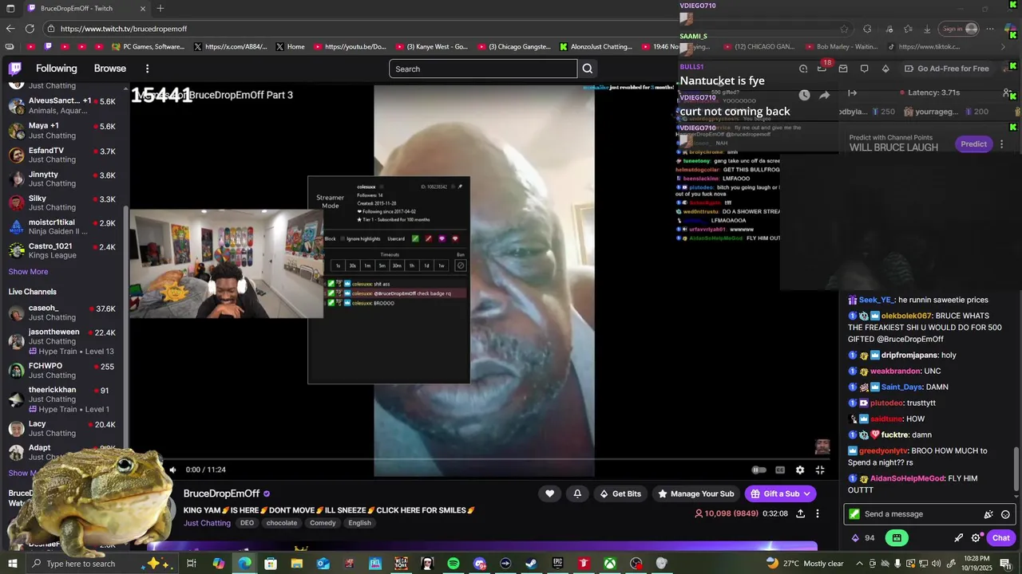Click the Comedy tag
The image size is (1022, 574).
(323, 523)
